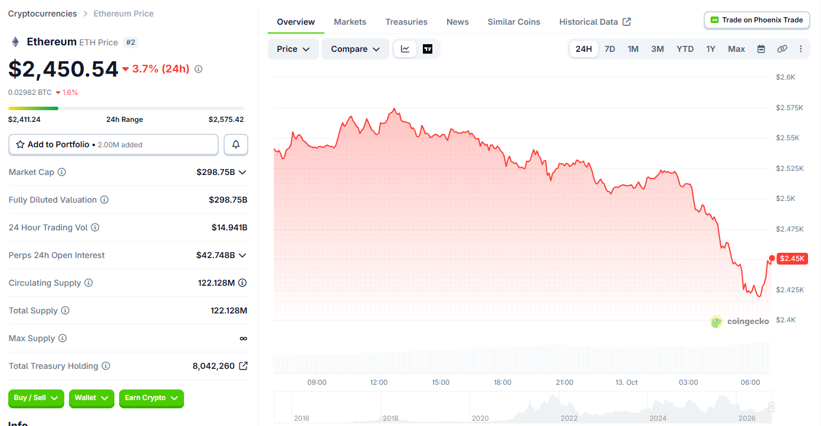Click the info icon beside 122.128M circulating value
This screenshot has width=821, height=426.
(x=242, y=283)
